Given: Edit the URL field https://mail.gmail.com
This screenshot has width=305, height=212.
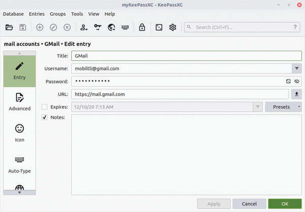Looking at the screenshot, I should coord(180,94).
